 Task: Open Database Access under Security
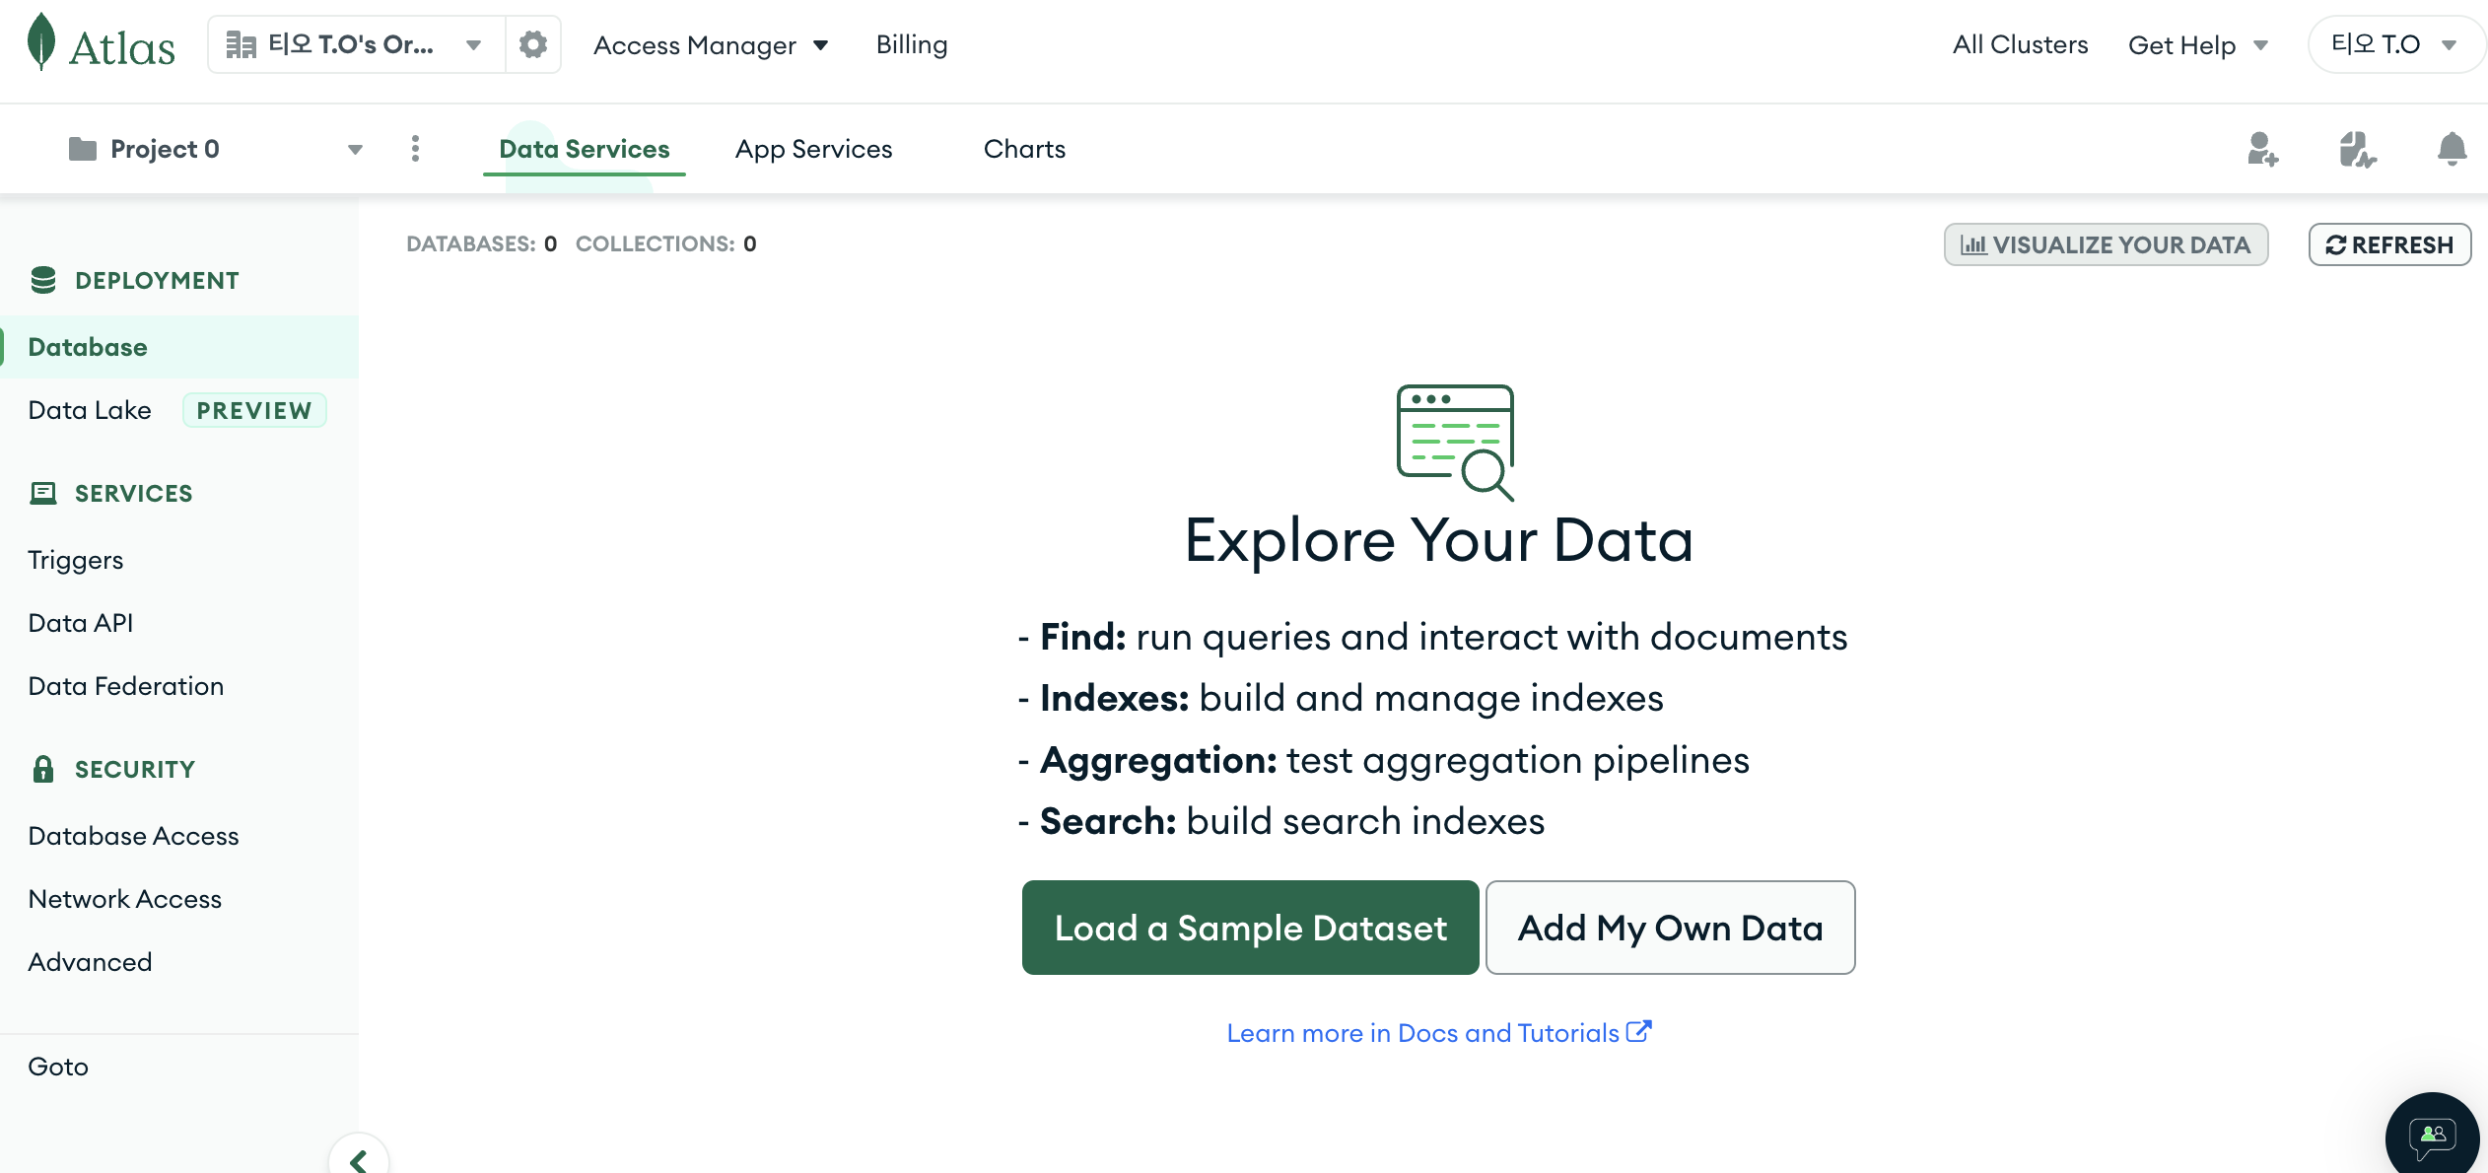[x=134, y=836]
